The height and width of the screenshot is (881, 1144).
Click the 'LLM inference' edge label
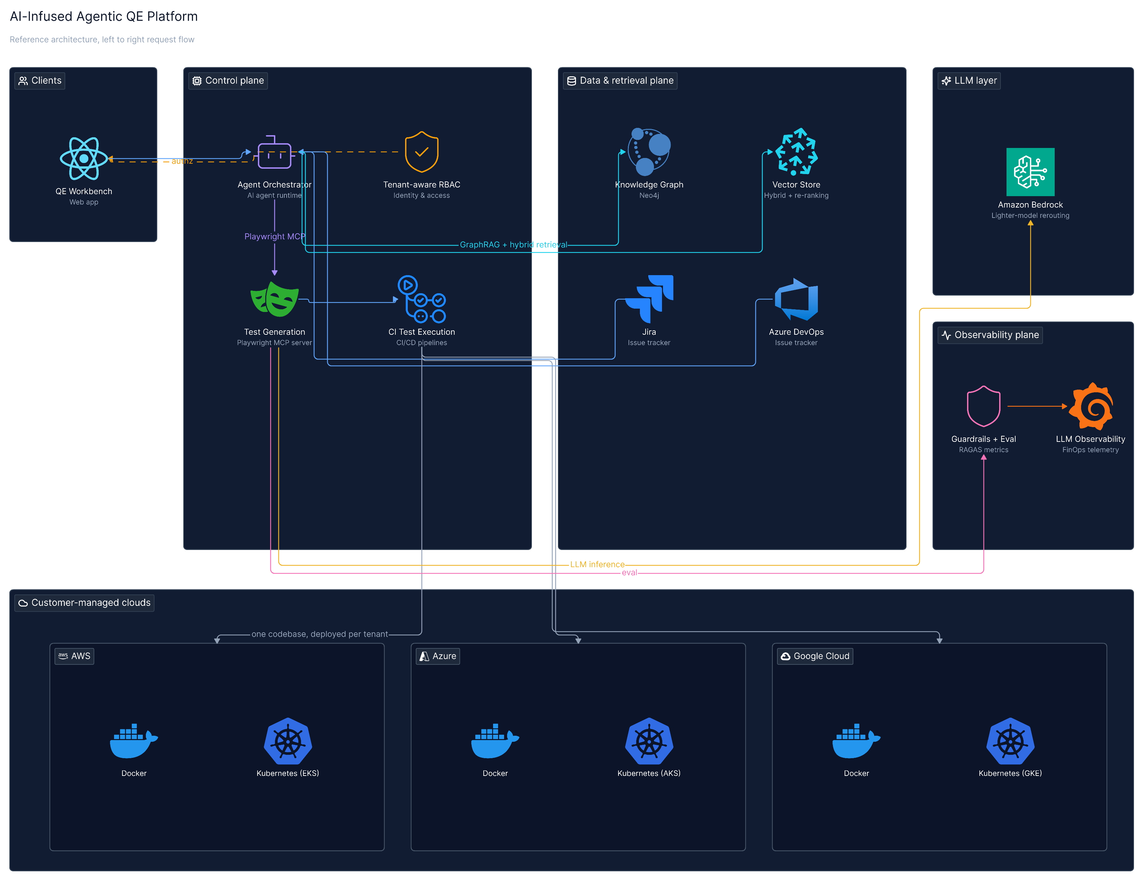[597, 564]
